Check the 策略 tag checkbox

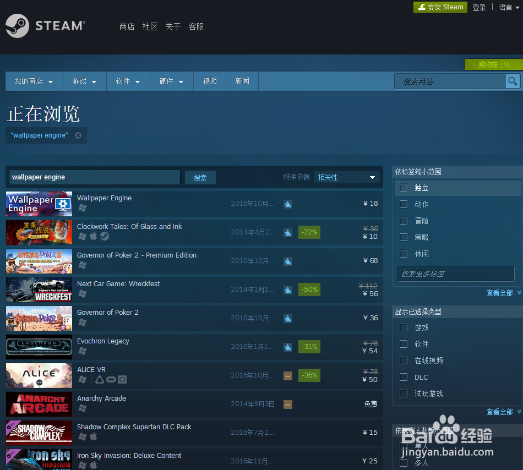[404, 237]
